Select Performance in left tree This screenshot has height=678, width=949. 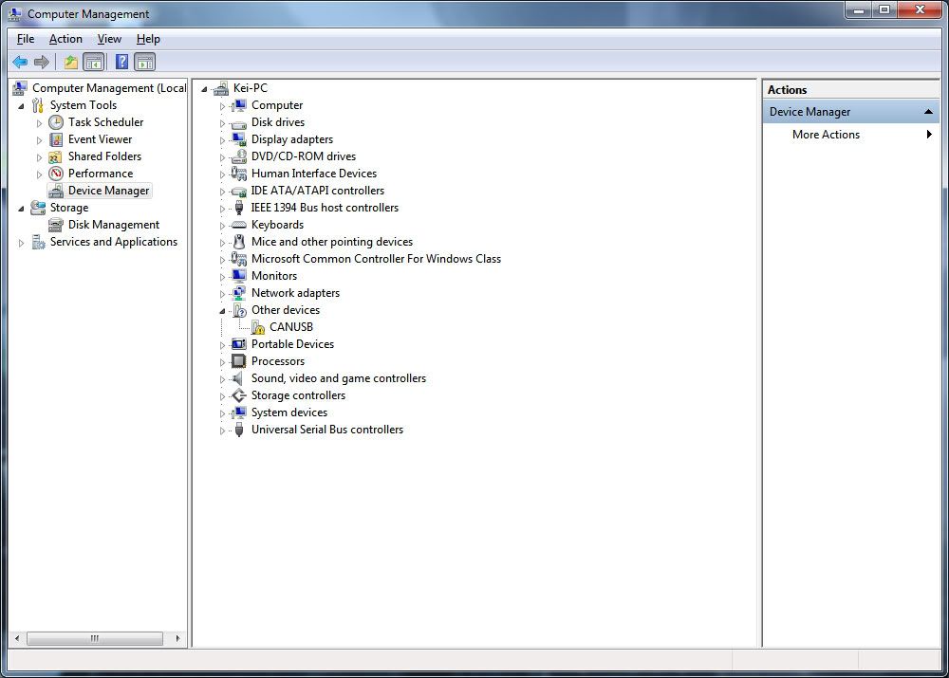point(101,174)
